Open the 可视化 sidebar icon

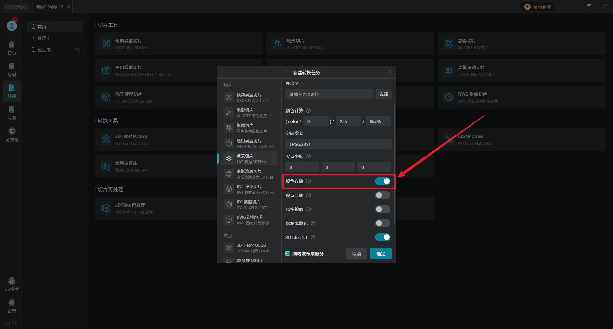(x=12, y=135)
